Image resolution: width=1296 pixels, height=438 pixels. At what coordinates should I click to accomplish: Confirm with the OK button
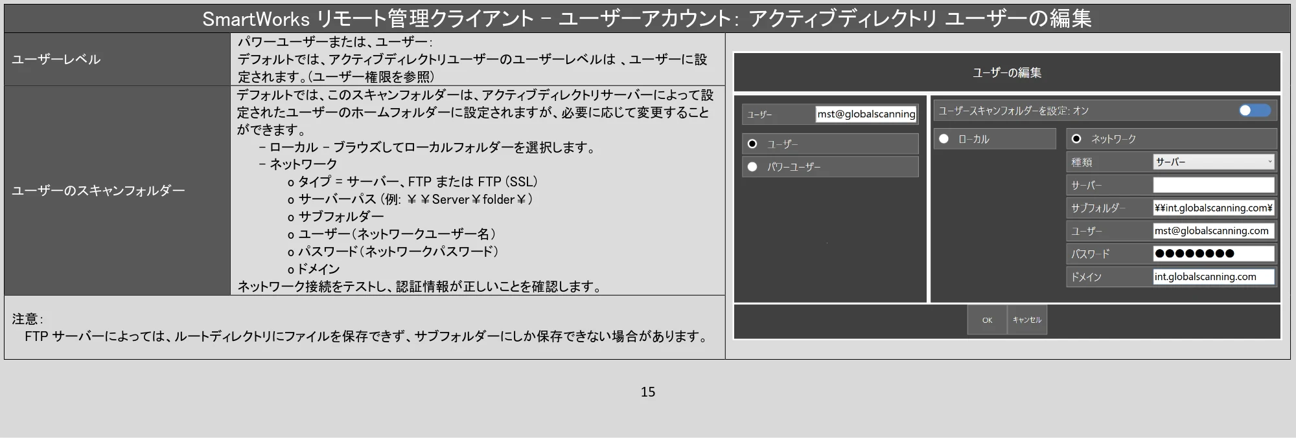[987, 320]
